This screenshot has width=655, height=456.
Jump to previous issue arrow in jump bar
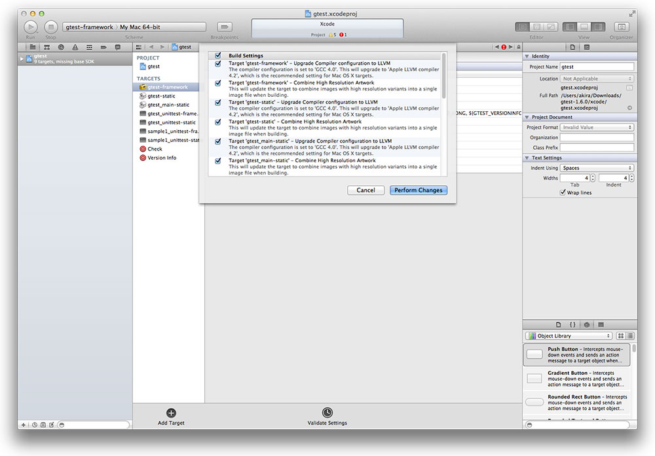[x=496, y=47]
